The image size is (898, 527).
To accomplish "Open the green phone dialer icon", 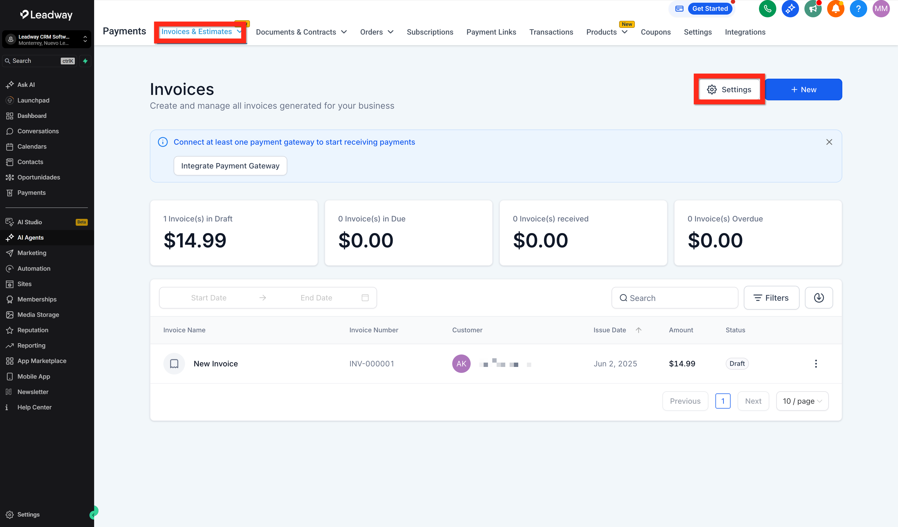I will point(767,9).
